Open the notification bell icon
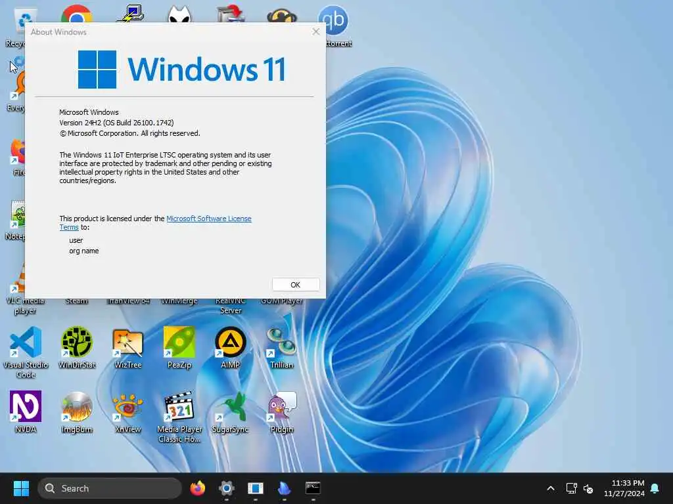 pyautogui.click(x=655, y=488)
